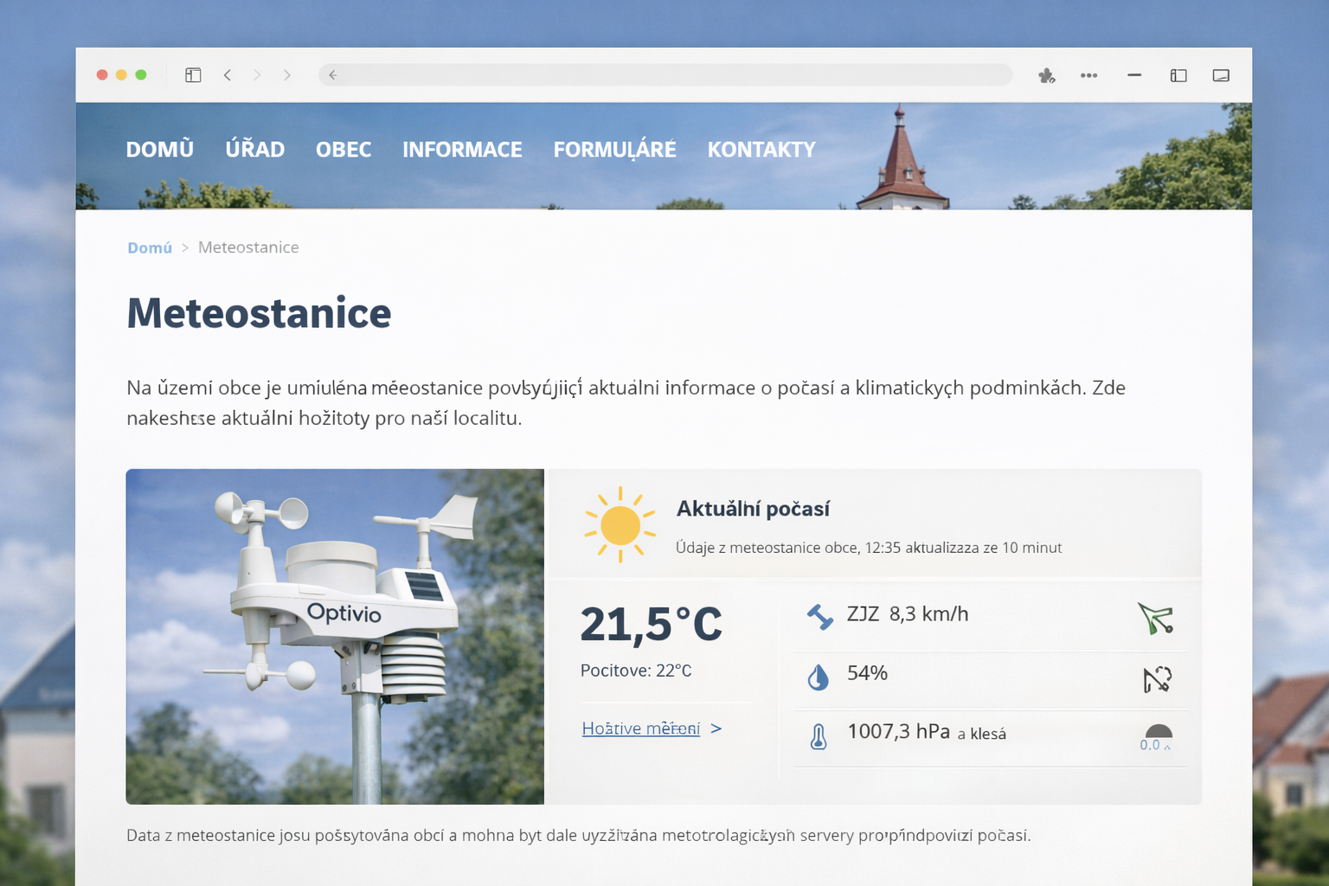Click the sun weather icon
Screen dimensions: 1329x886
620,525
